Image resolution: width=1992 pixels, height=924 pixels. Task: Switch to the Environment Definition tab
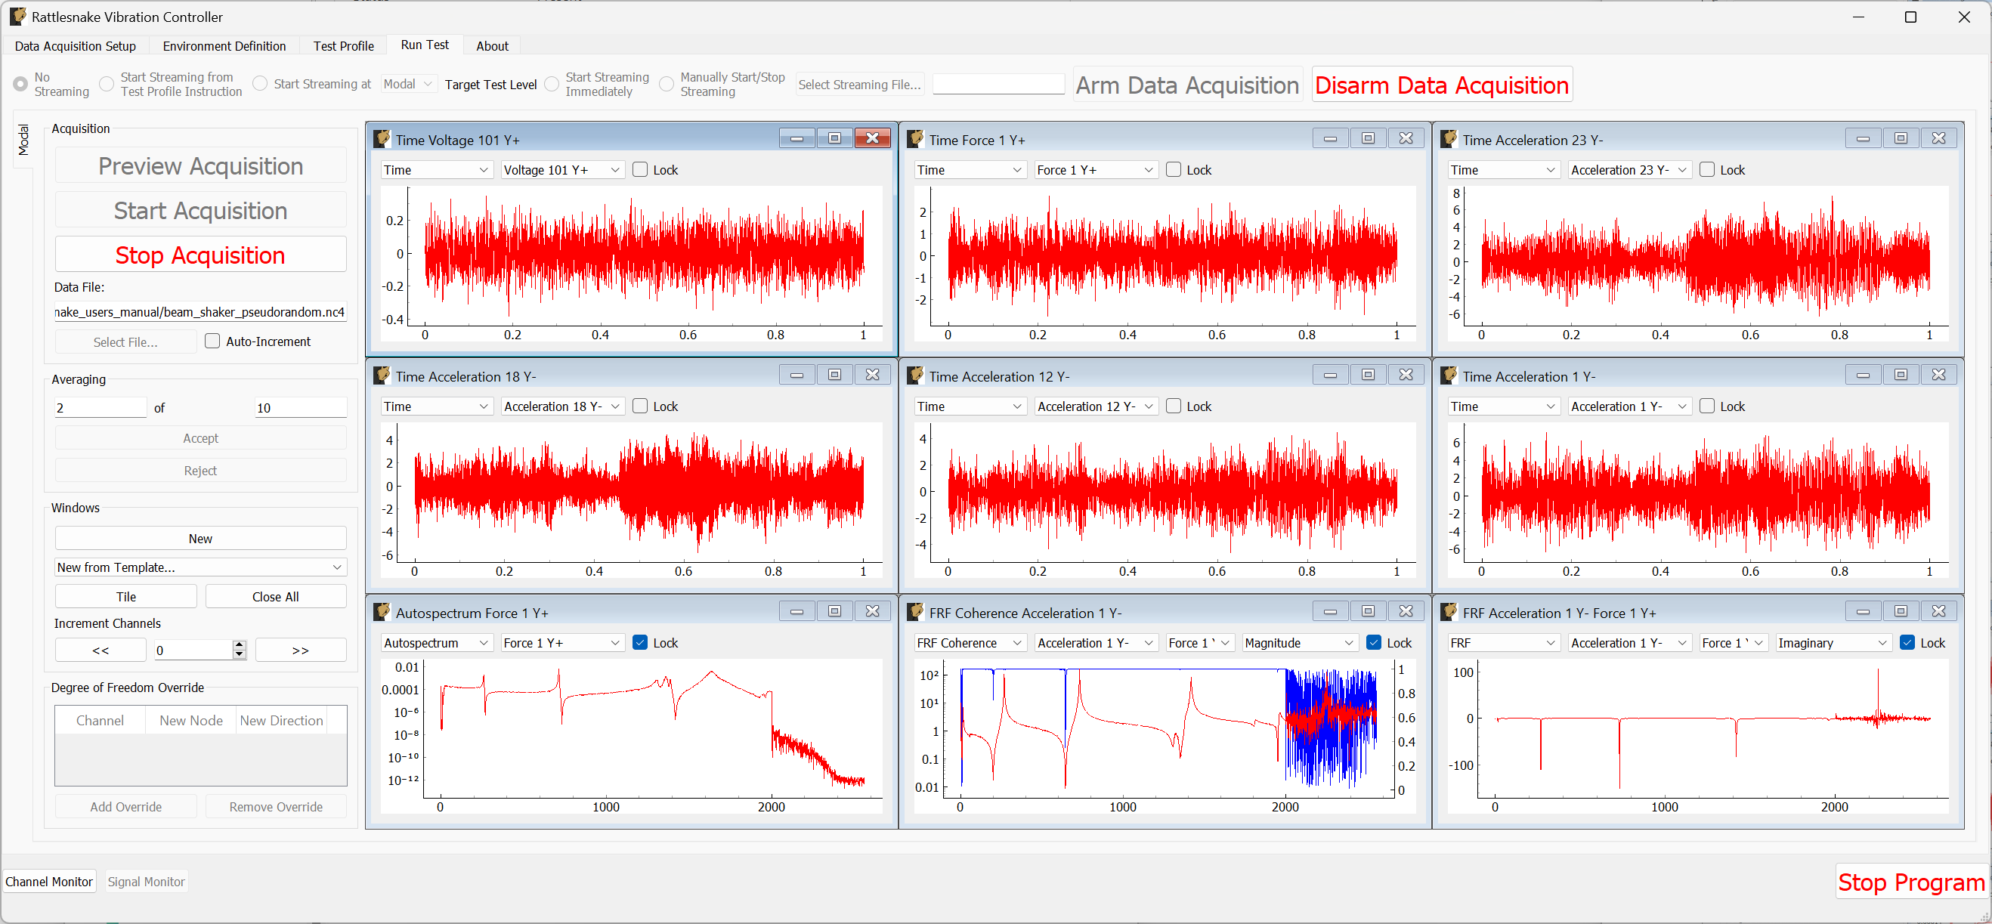pos(224,45)
